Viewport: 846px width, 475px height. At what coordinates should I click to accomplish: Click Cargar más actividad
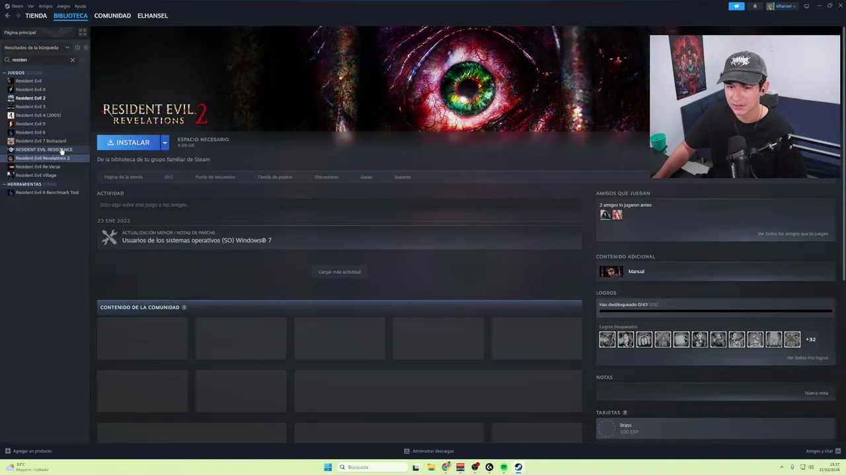click(340, 272)
